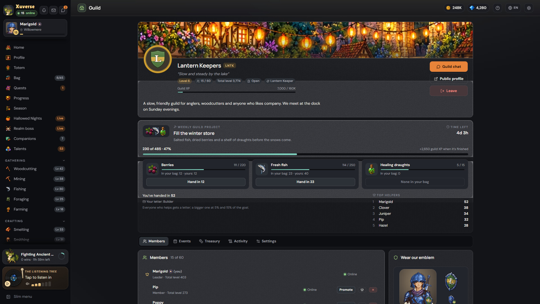Click the blue gems balance 4,280

pos(478,8)
